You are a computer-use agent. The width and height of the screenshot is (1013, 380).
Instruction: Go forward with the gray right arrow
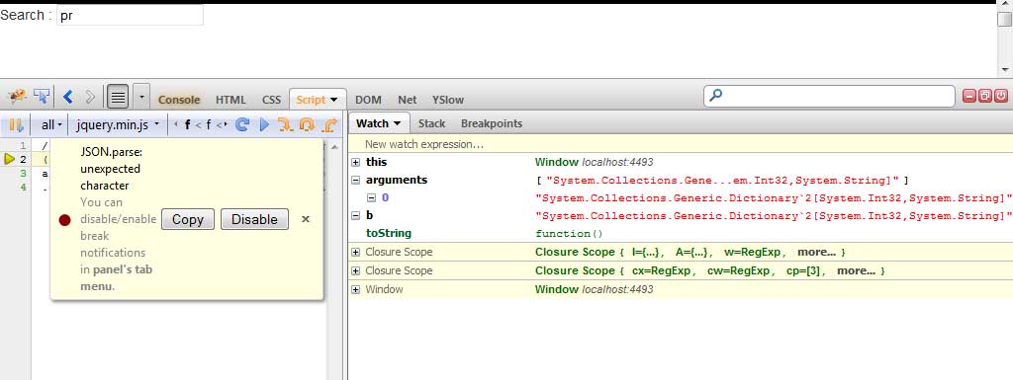click(x=90, y=98)
